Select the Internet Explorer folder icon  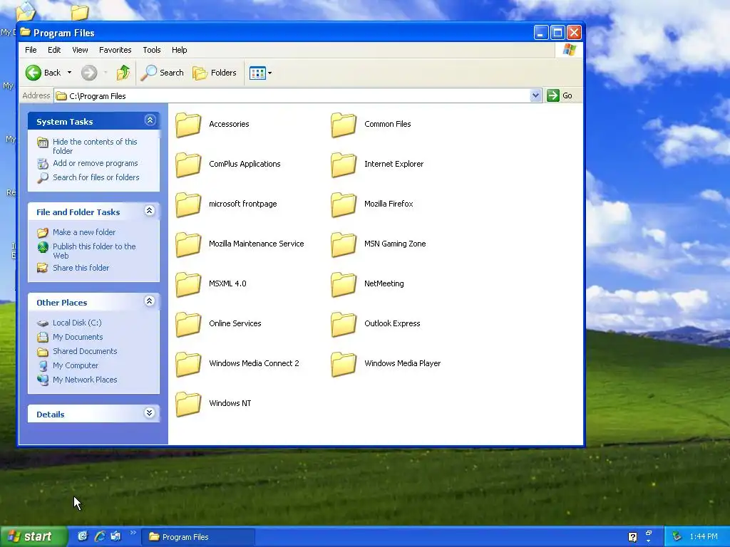tap(344, 165)
